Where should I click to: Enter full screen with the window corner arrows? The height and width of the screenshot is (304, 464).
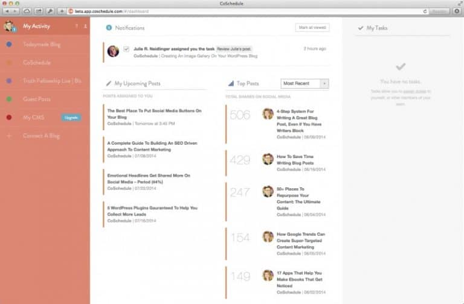459,3
